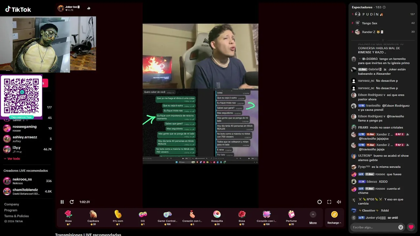This screenshot has width=420, height=236.
Task: Open the Program footer link
Action: pos(10,210)
